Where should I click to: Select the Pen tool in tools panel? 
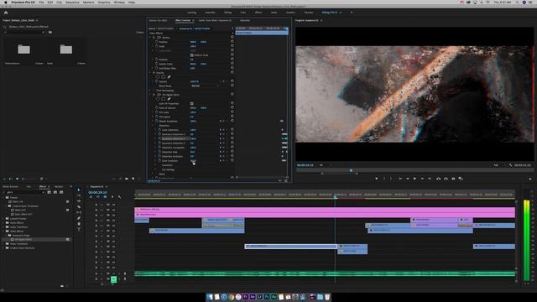click(x=79, y=218)
